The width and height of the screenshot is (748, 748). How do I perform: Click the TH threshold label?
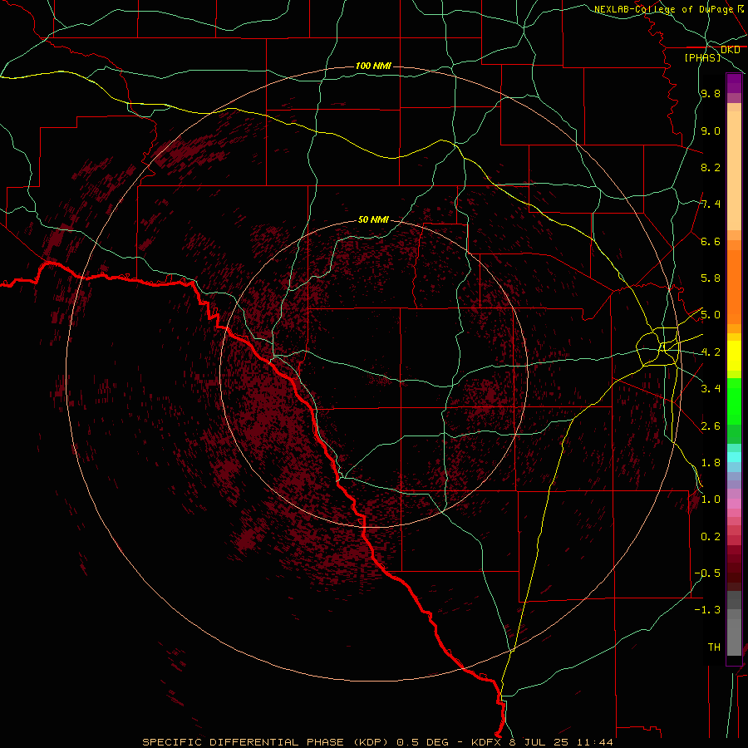click(x=714, y=647)
